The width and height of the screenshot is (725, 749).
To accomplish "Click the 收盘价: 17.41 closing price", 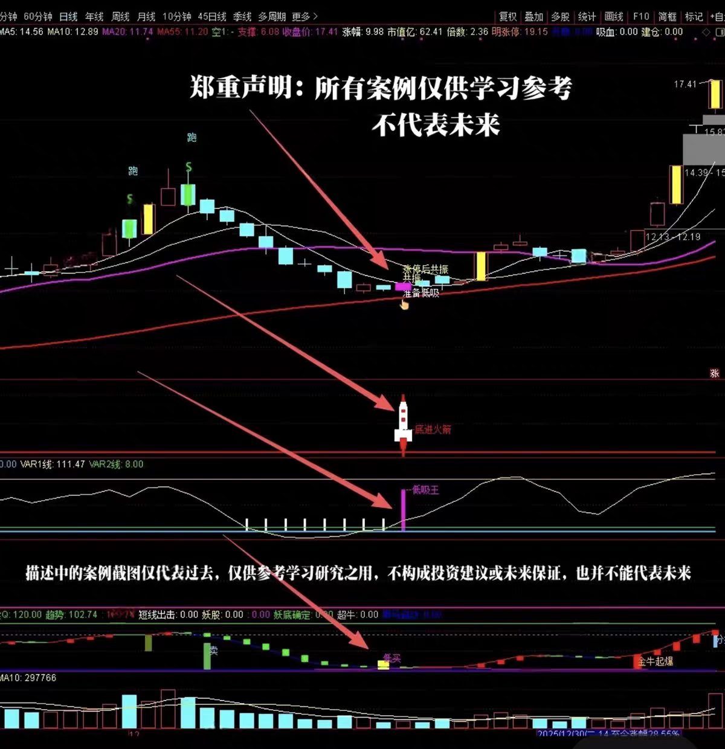I will (x=311, y=31).
